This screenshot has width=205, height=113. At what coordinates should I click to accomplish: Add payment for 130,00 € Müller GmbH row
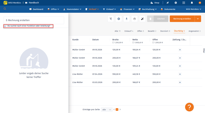click(x=180, y=66)
